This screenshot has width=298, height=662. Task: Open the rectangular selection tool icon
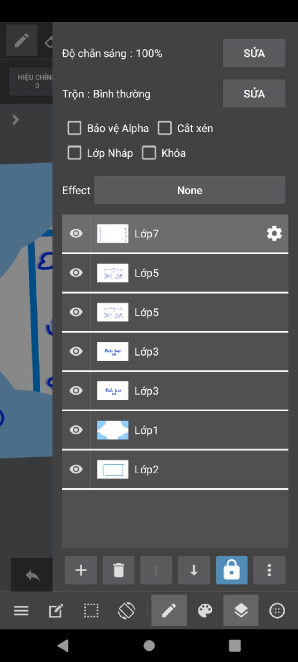[x=91, y=610]
